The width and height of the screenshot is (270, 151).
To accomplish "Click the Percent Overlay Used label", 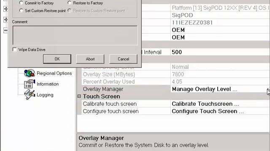I will (109, 82).
